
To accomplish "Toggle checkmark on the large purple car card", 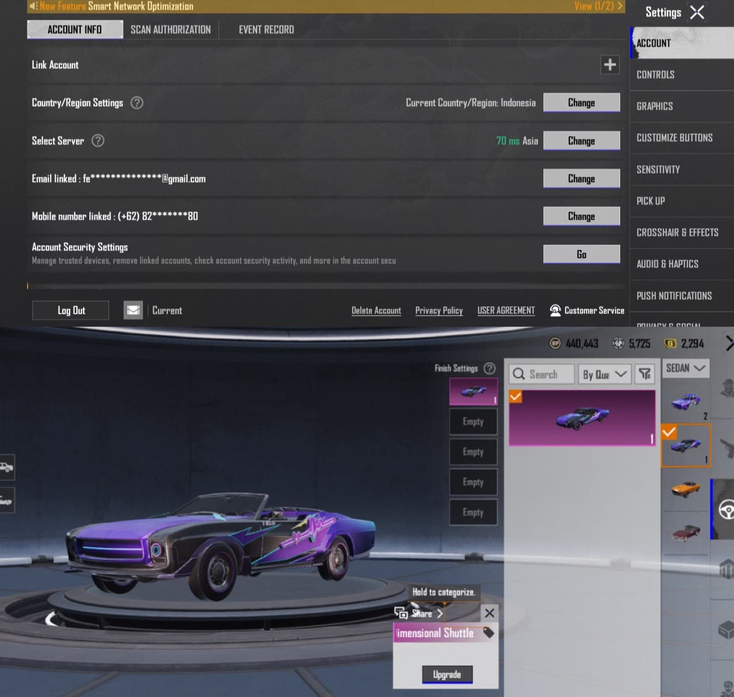I will click(x=516, y=396).
